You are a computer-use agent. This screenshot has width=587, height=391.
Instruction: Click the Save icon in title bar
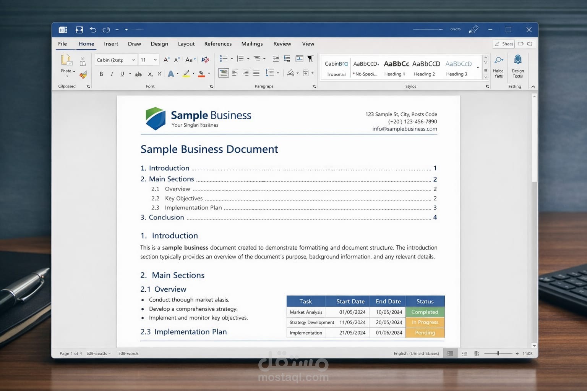point(79,29)
